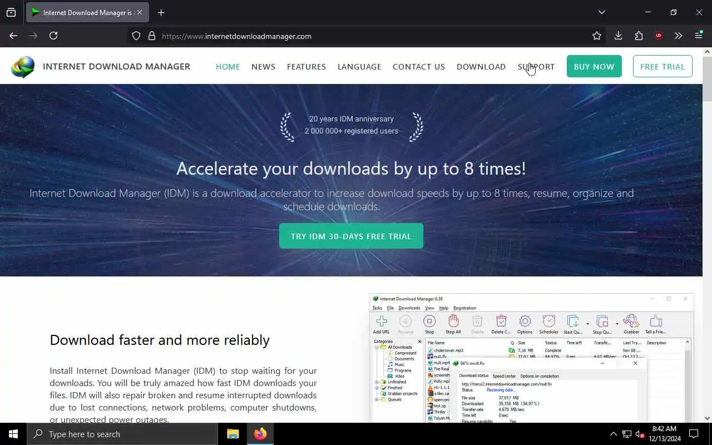Select All Downloads in the Categories tree
Viewport: 712px width, 445px height.
[400, 347]
